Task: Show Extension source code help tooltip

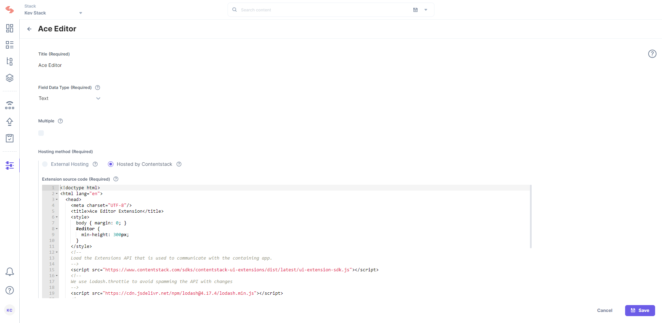Action: click(116, 179)
